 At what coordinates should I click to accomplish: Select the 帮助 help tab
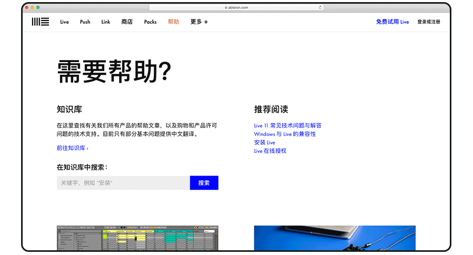[x=173, y=22]
